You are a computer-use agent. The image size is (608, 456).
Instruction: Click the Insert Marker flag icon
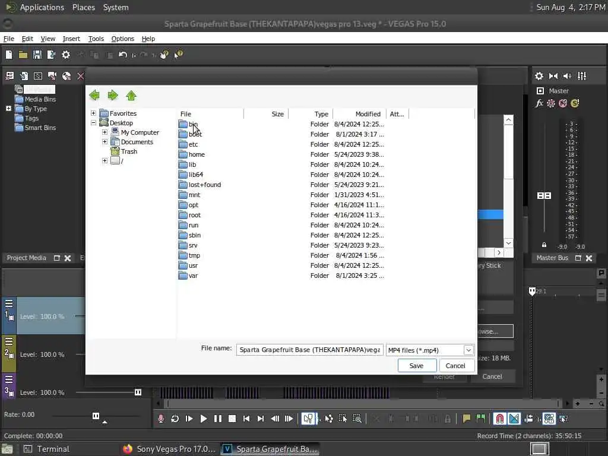(x=467, y=419)
